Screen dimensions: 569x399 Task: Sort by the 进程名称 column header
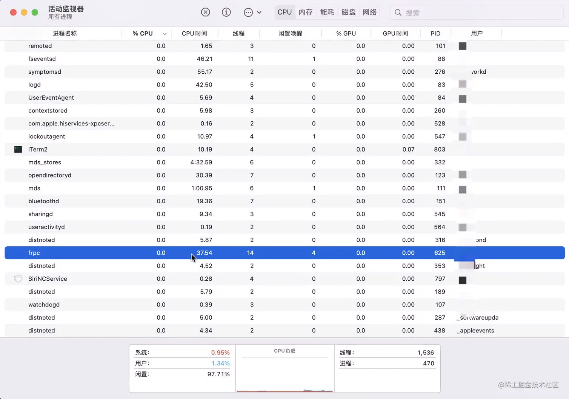tap(65, 34)
